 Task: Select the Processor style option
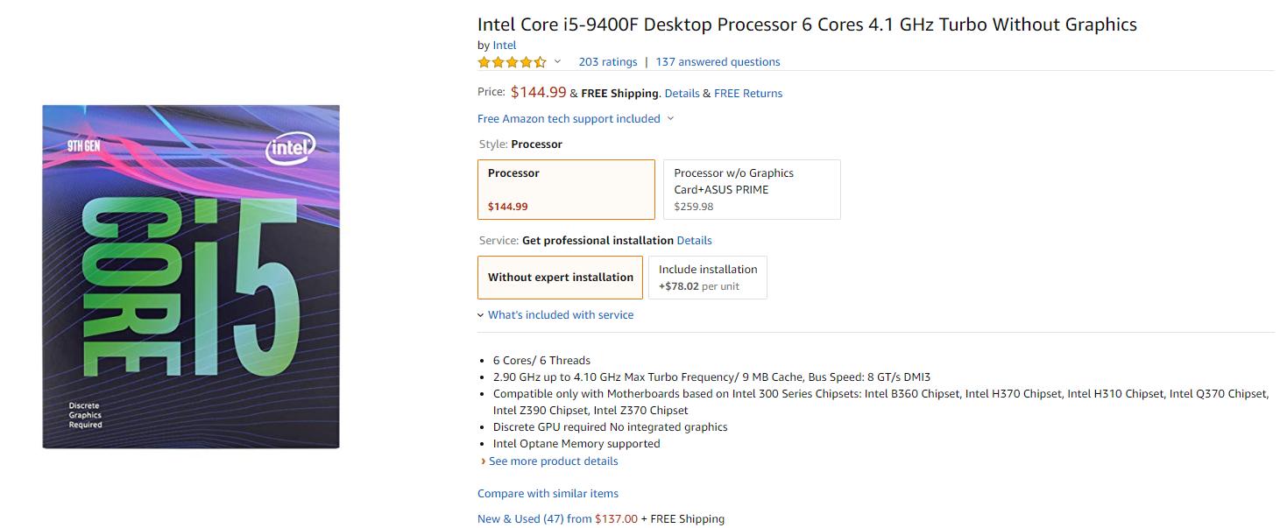[566, 189]
